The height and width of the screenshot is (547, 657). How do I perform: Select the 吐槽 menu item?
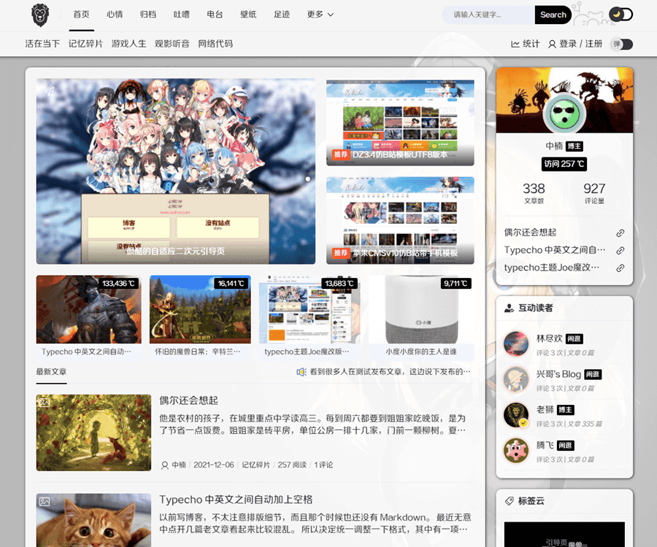coord(182,15)
